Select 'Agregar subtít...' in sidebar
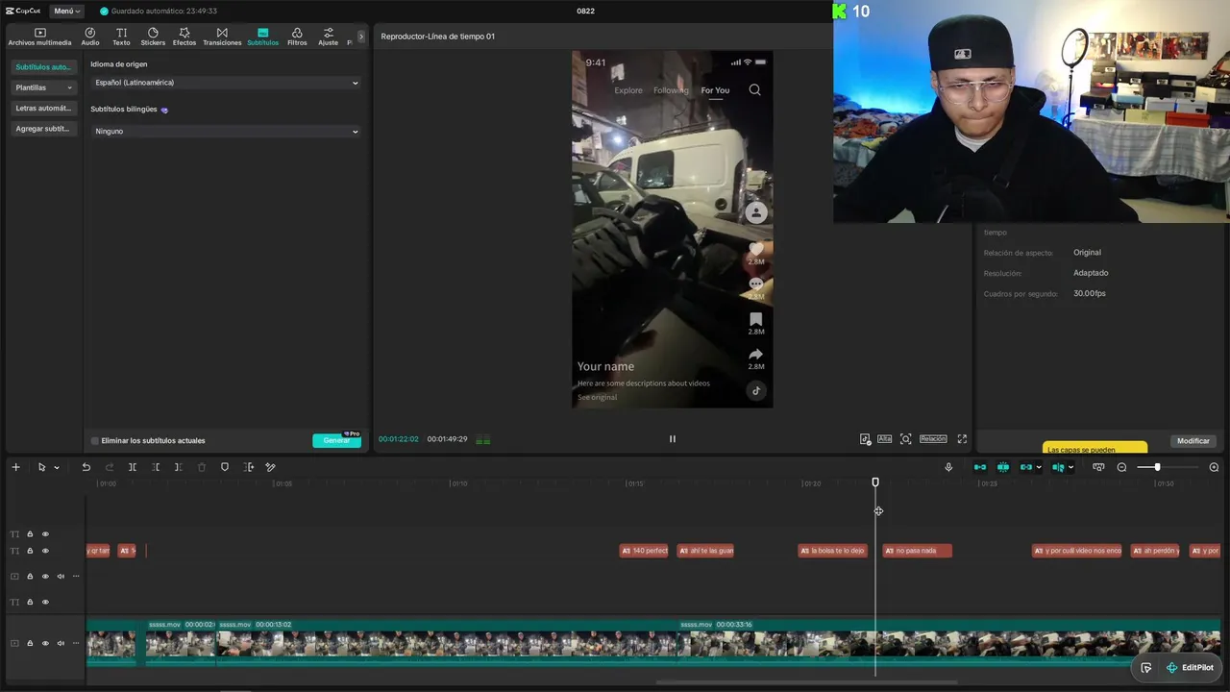The image size is (1230, 692). [x=44, y=129]
